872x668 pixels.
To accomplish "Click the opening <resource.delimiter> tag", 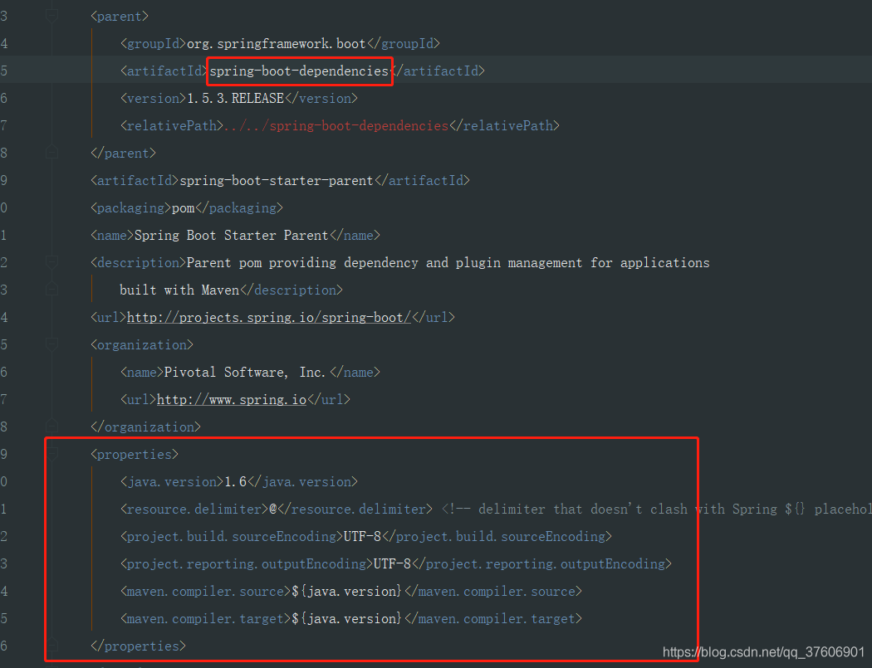I will point(194,509).
